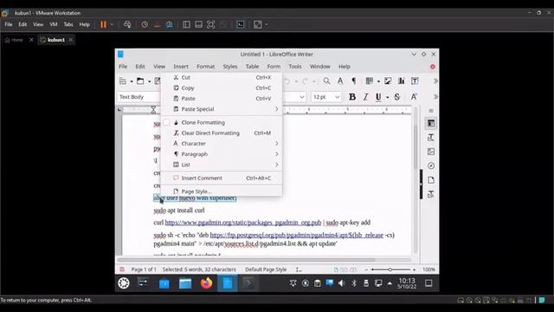
Task: Click the Bluetooth tray icon
Action: coord(354,283)
